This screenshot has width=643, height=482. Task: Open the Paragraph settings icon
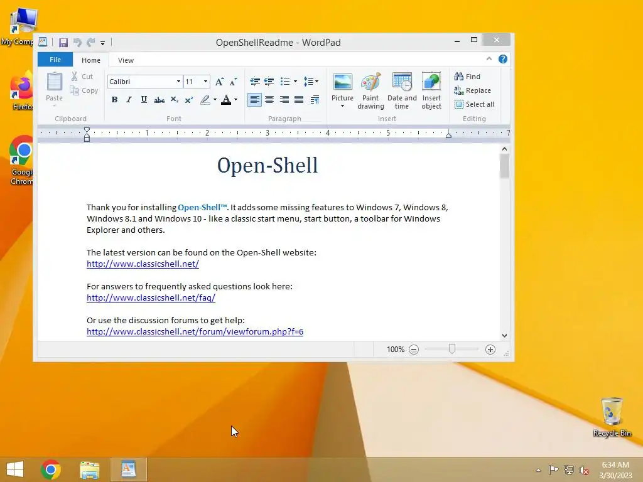coord(315,100)
